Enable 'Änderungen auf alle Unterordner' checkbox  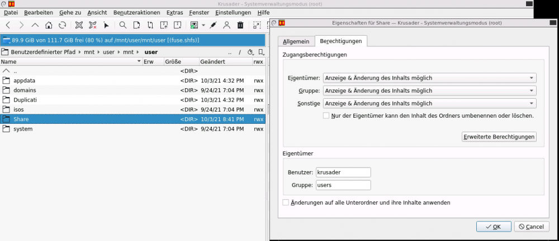click(x=286, y=203)
